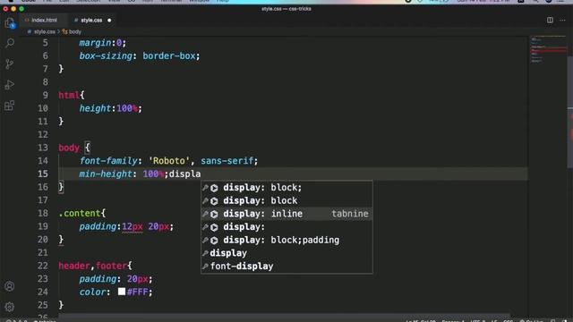
Task: Click line number 13 in gutter
Action: click(43, 148)
